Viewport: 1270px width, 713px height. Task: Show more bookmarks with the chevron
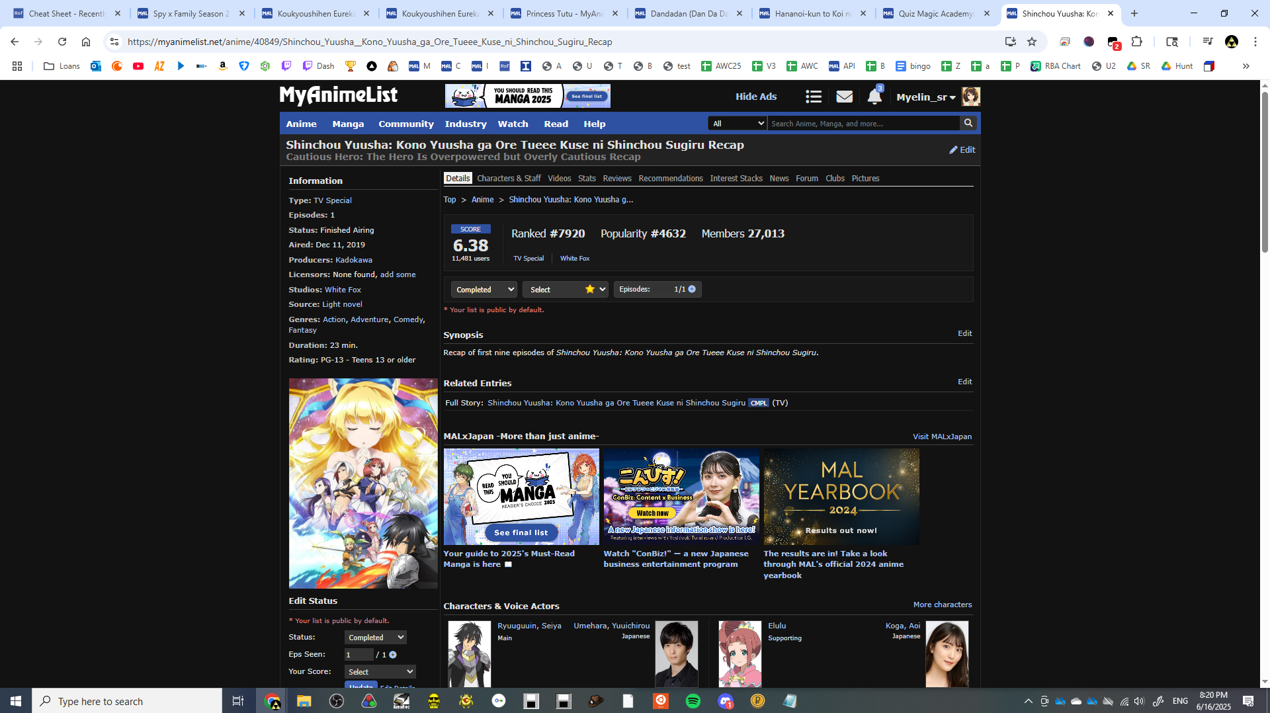point(1246,66)
